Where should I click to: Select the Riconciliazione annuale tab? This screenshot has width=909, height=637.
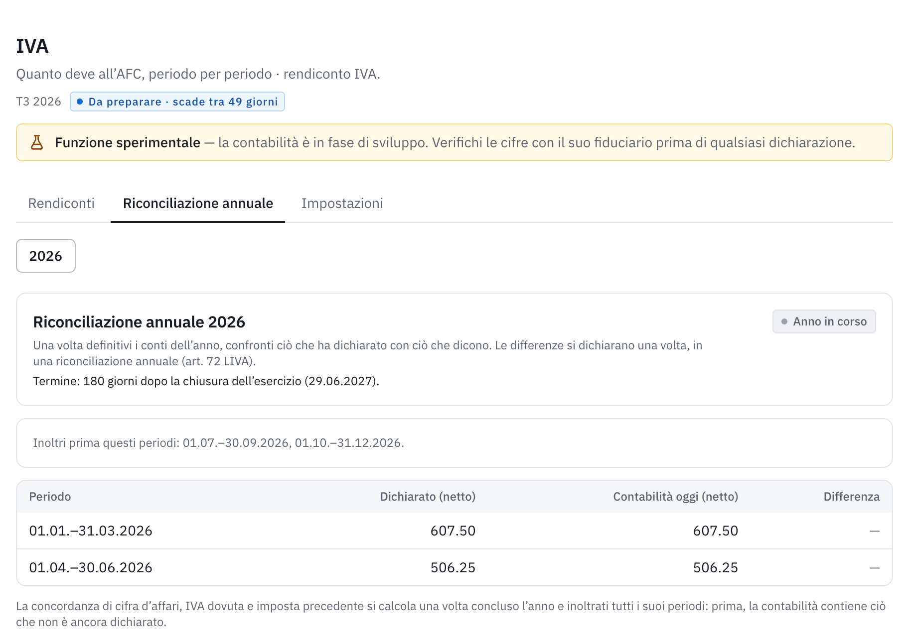[x=198, y=204]
